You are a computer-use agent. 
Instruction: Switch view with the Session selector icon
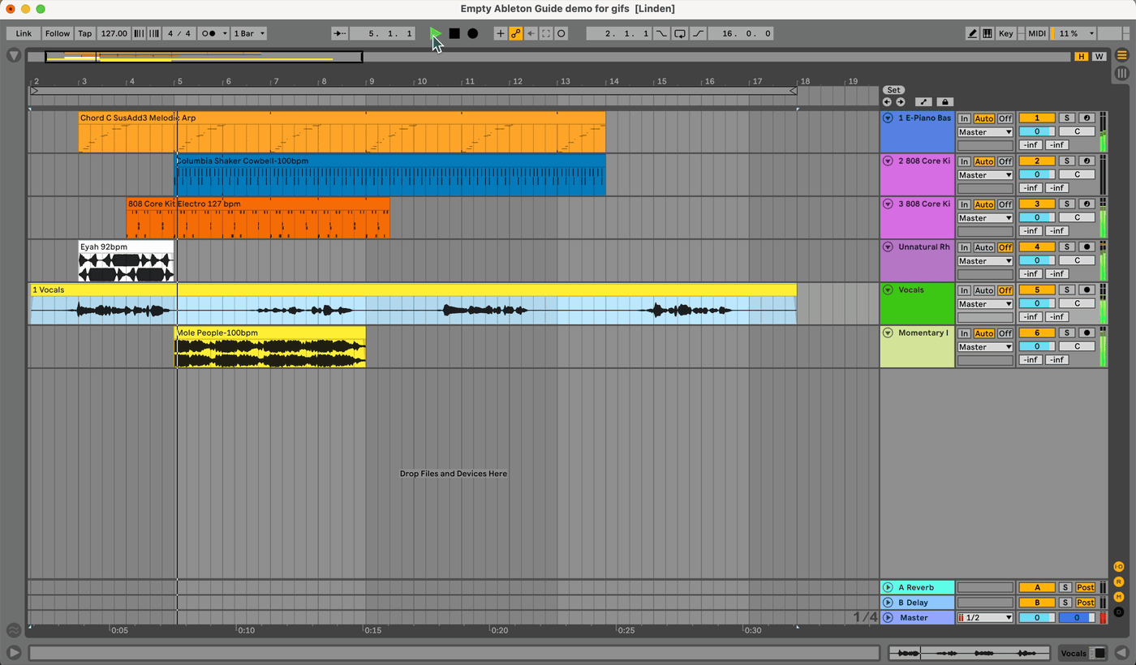point(1122,73)
